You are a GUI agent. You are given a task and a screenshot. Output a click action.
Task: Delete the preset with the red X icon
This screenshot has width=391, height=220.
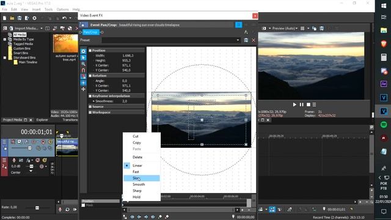click(254, 40)
